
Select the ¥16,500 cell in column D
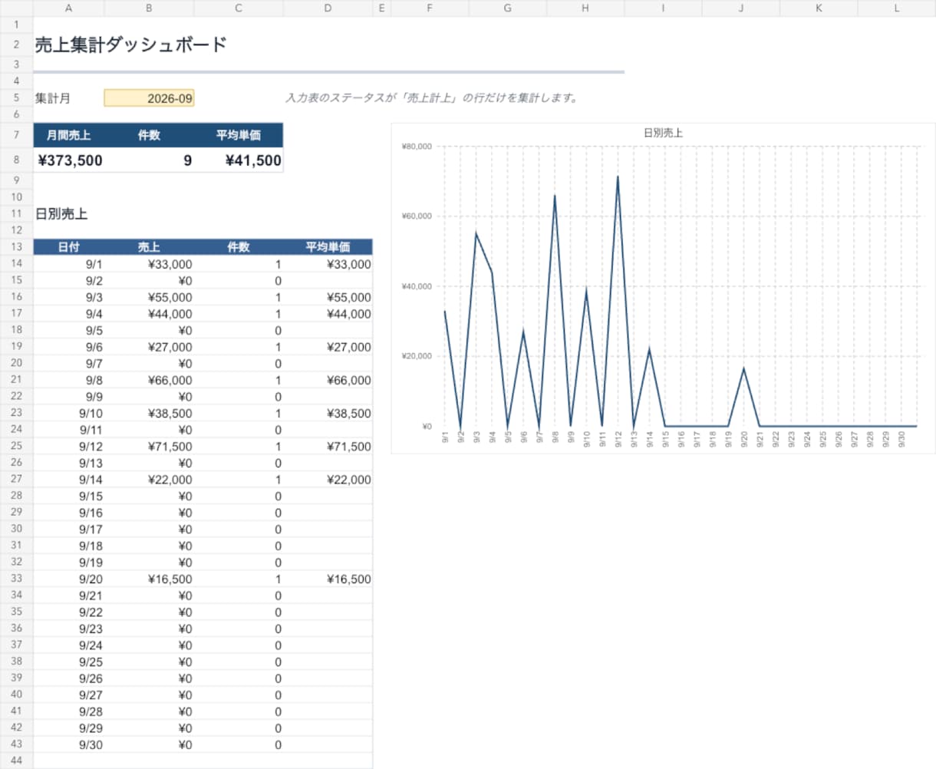tap(328, 579)
